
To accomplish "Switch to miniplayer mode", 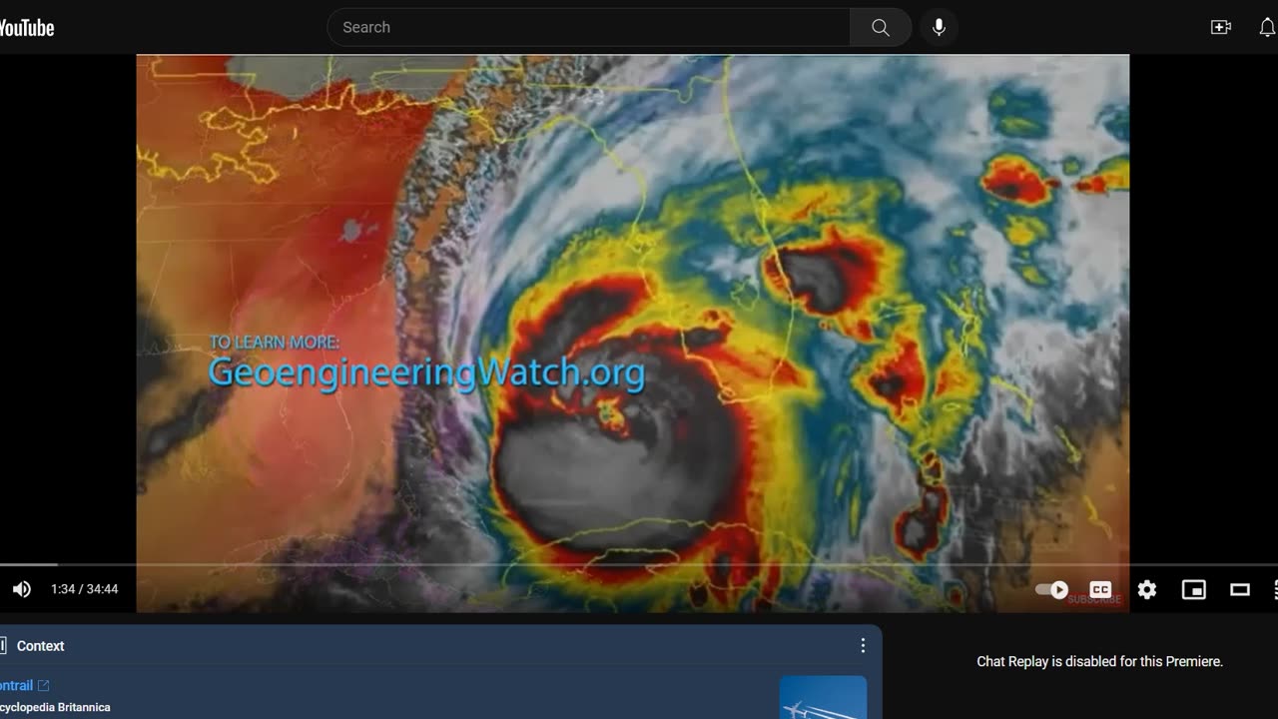I will [x=1194, y=589].
